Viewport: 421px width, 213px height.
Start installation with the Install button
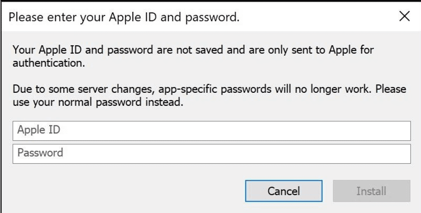click(x=371, y=191)
